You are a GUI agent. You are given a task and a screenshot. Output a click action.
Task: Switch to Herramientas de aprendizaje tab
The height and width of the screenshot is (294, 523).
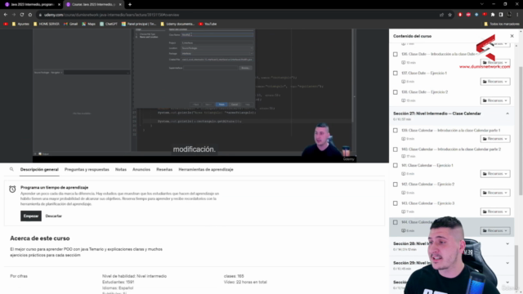206,169
